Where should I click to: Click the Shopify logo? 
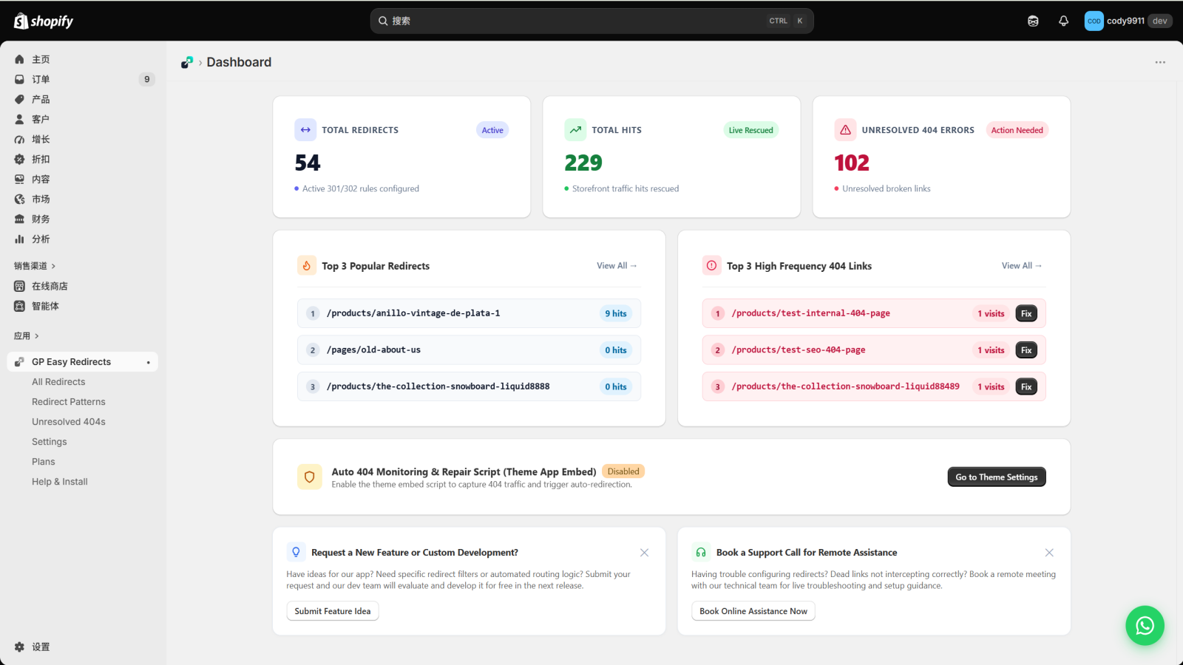point(44,21)
